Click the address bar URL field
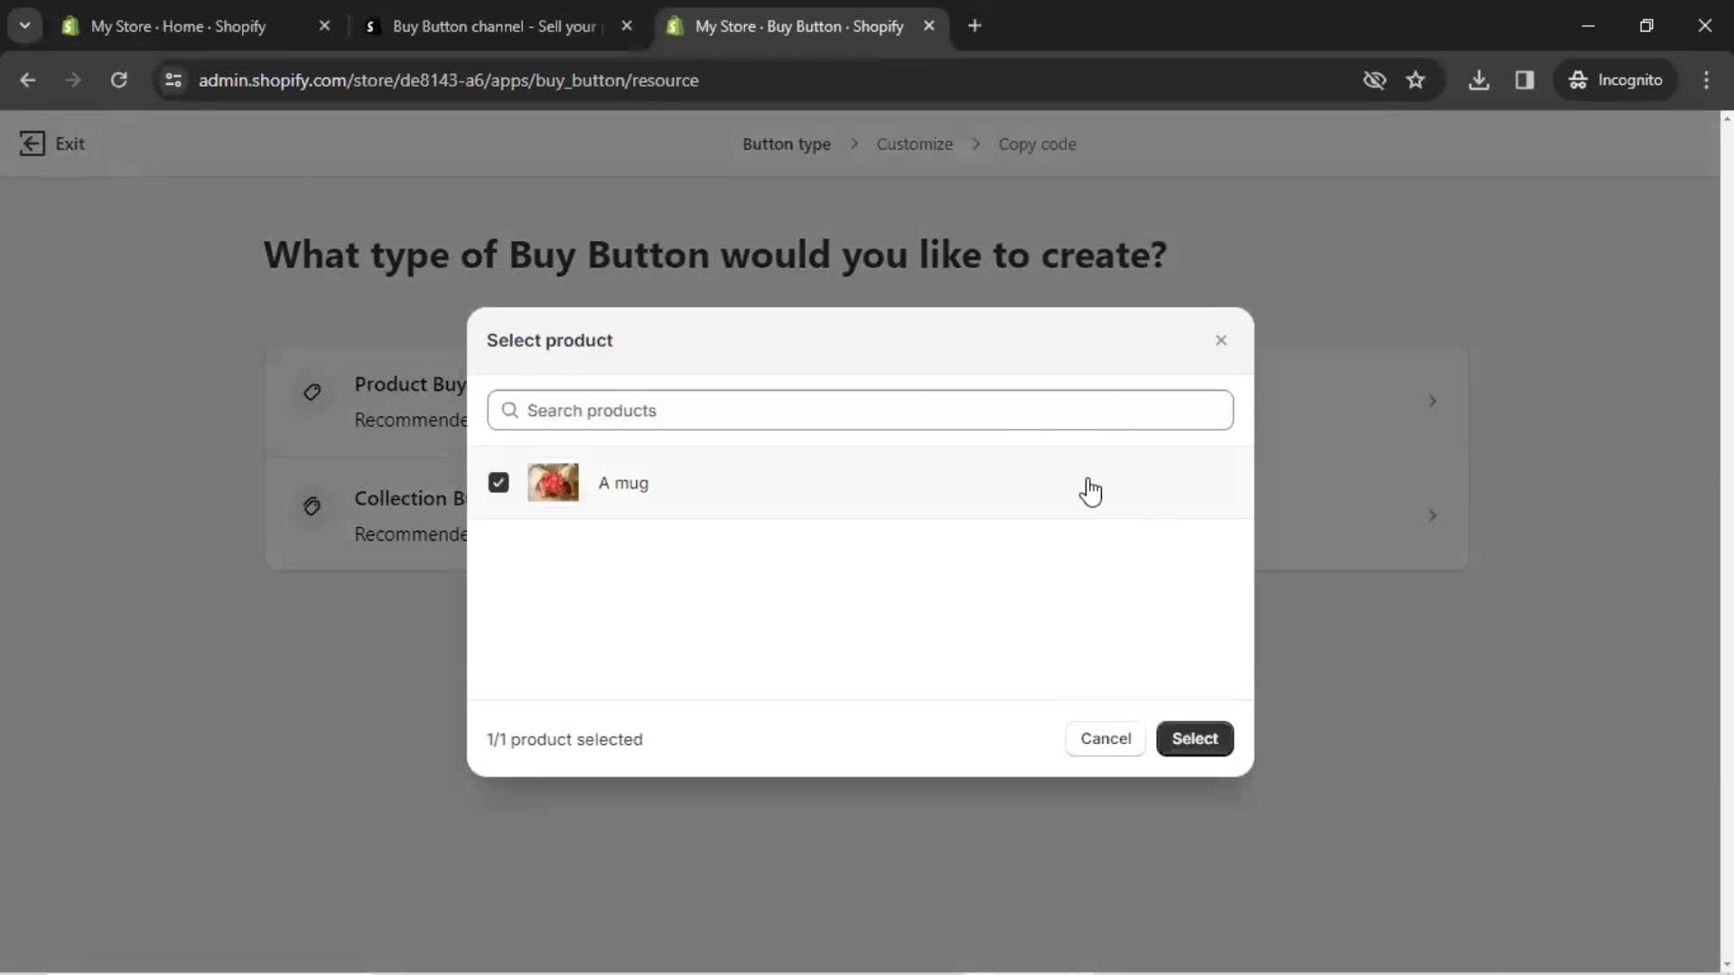 tap(449, 79)
